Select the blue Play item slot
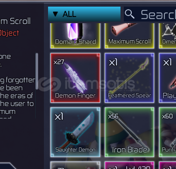Viewport: 176px width, 169px height. pyautogui.click(x=167, y=78)
